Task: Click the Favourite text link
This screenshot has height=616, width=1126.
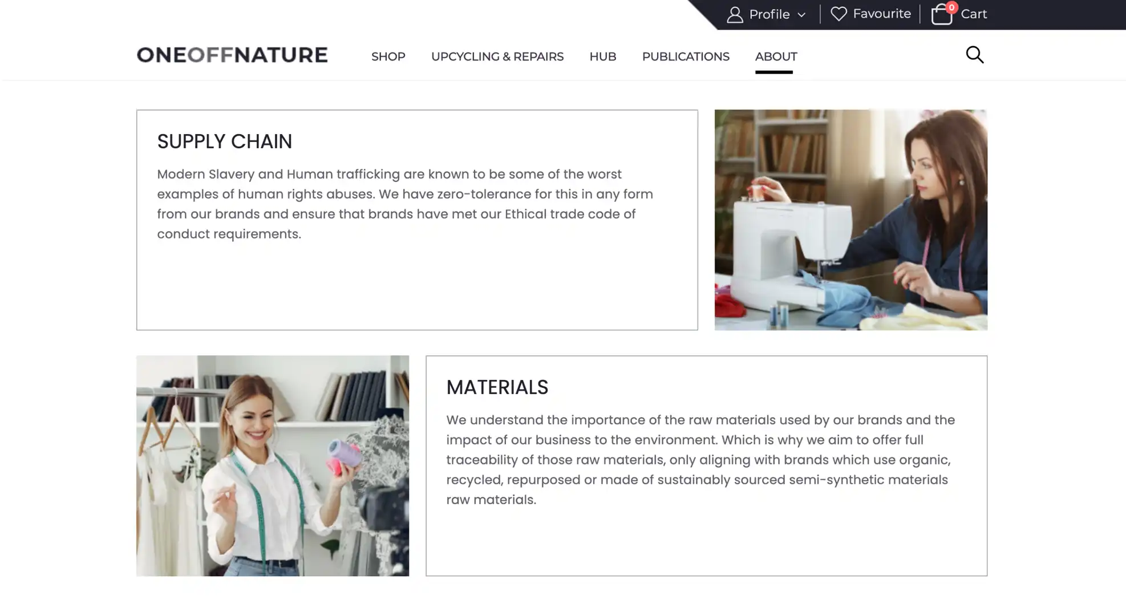Action: click(881, 14)
